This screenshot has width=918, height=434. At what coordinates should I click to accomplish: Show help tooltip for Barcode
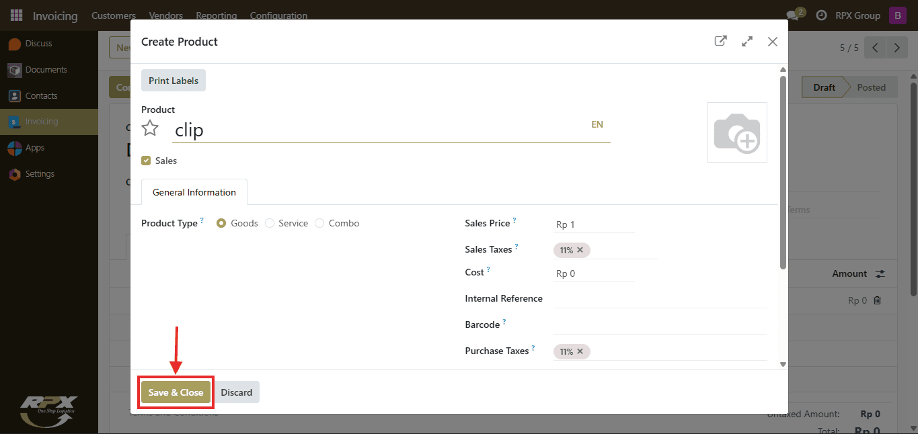[504, 322]
